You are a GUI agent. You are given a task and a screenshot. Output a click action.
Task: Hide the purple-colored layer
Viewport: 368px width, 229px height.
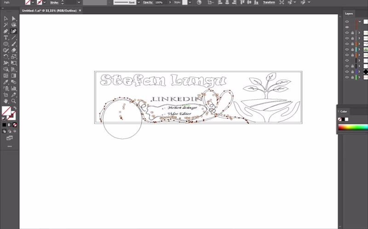(x=347, y=72)
